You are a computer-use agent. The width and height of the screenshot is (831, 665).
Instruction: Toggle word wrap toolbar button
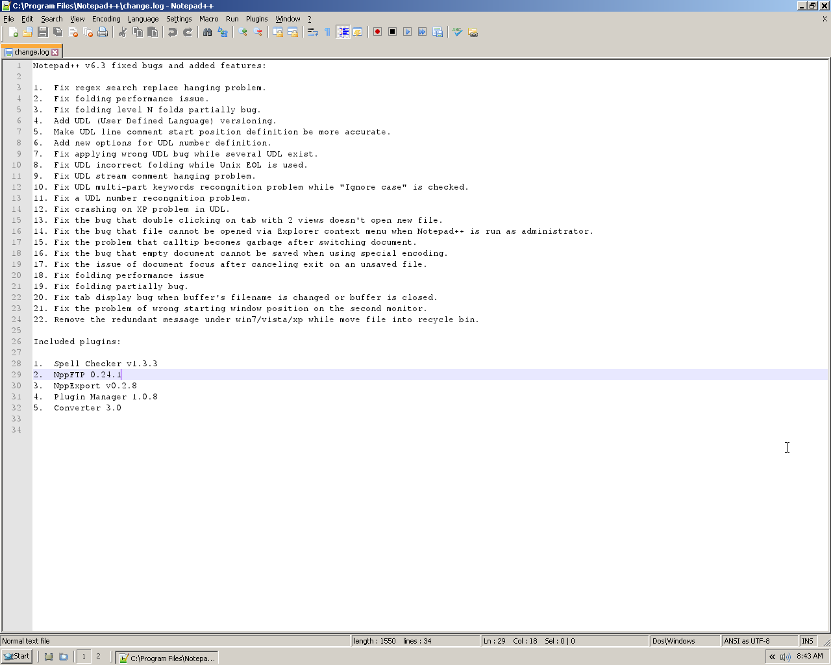[x=313, y=32]
